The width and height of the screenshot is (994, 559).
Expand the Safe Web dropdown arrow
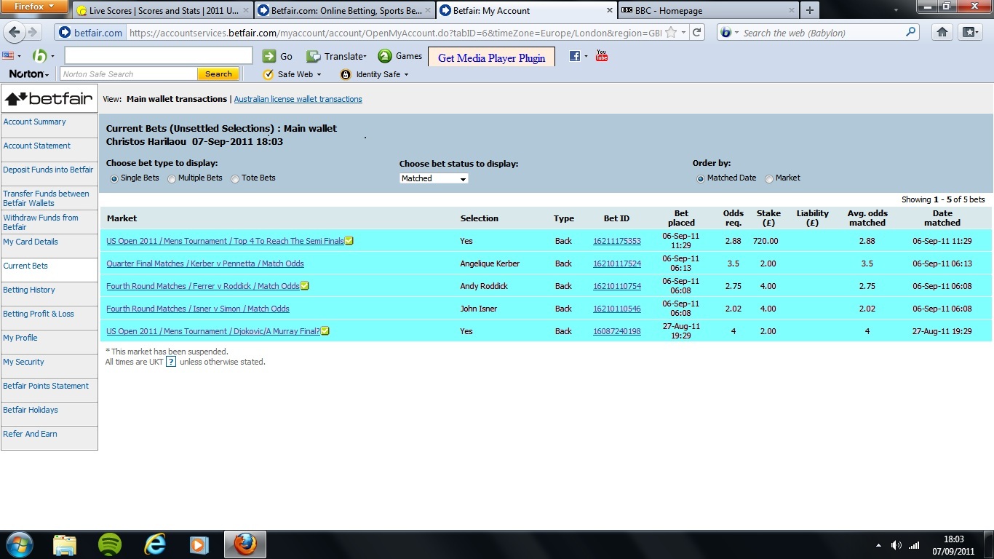319,74
